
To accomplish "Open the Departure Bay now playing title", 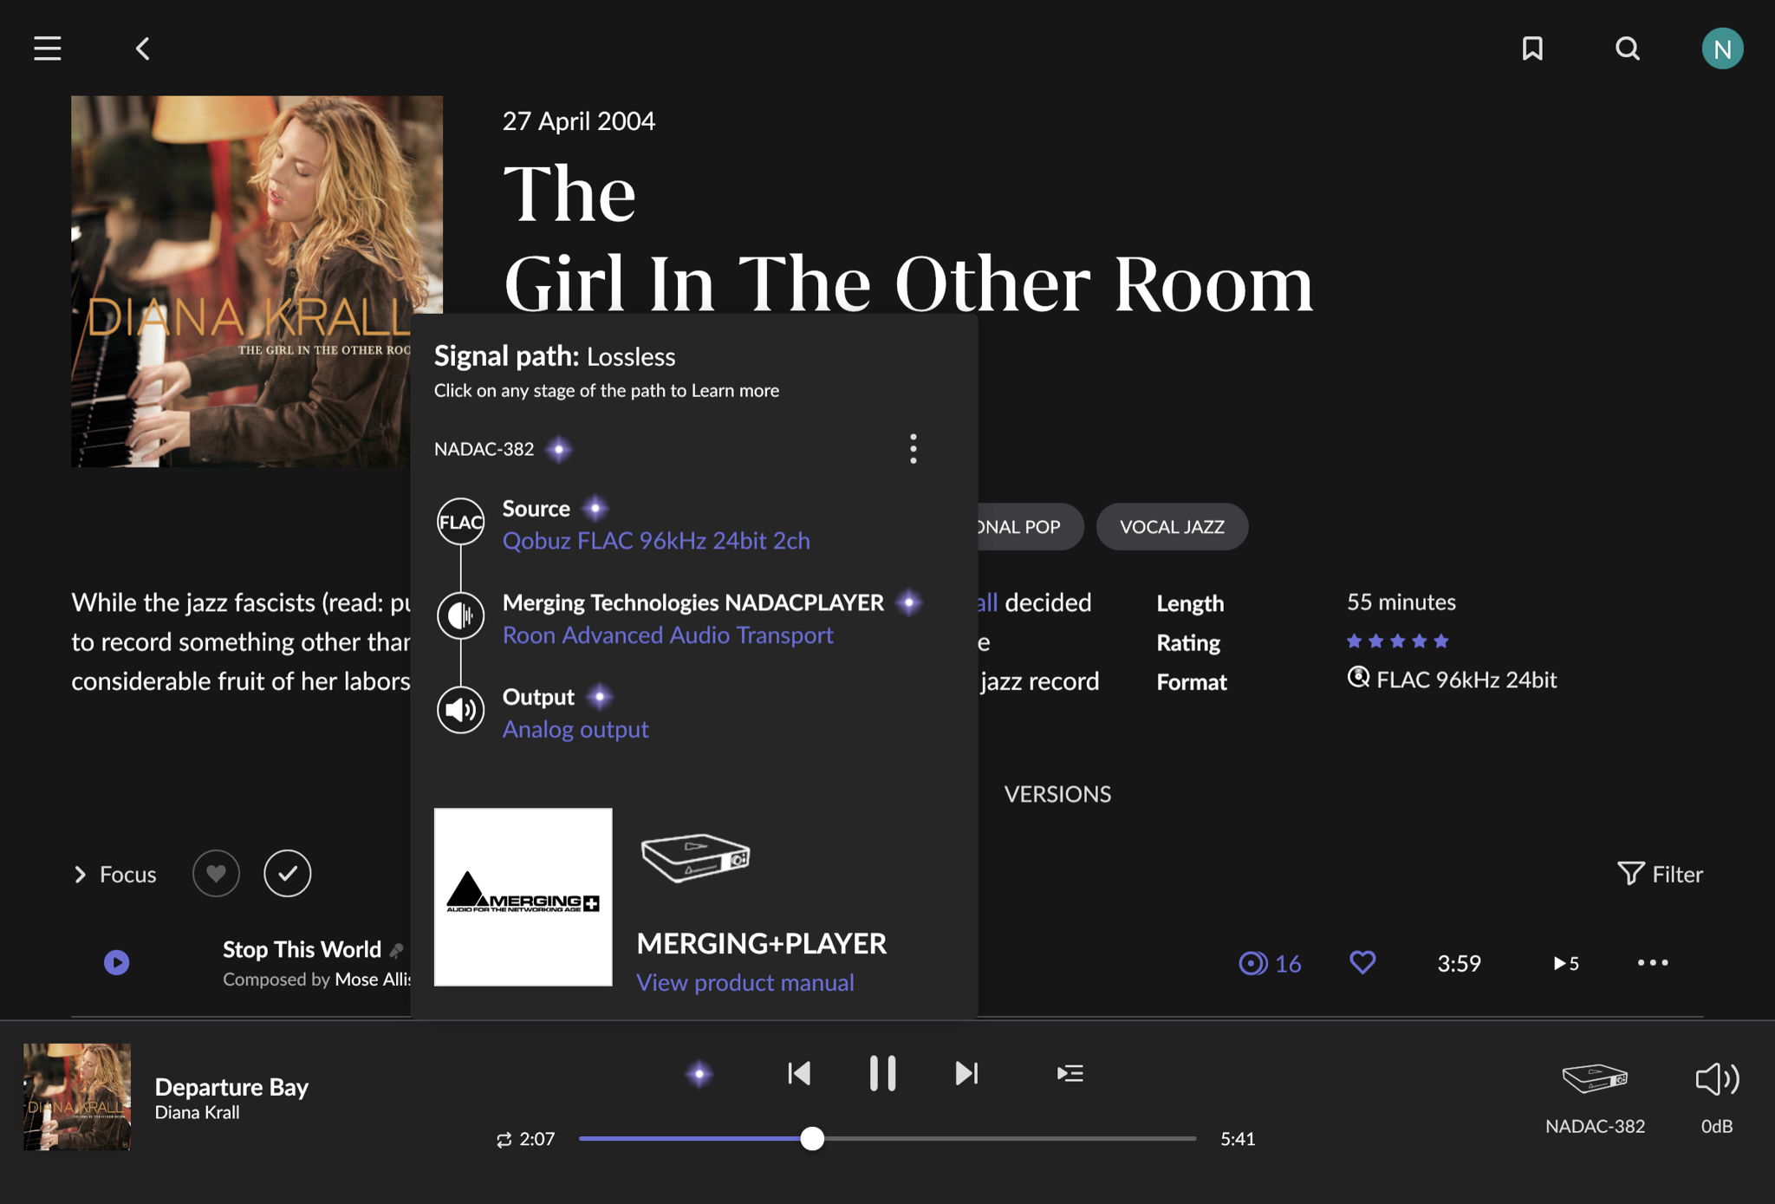I will (x=231, y=1087).
